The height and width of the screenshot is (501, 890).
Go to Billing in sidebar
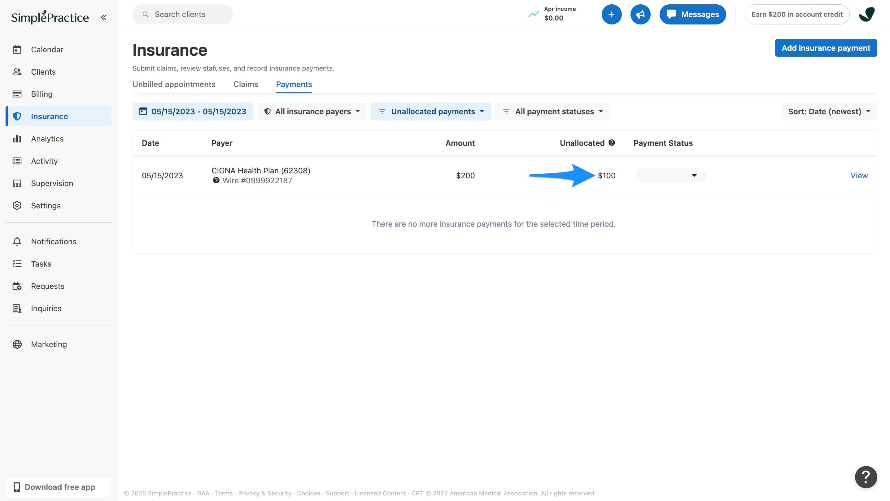pyautogui.click(x=59, y=94)
